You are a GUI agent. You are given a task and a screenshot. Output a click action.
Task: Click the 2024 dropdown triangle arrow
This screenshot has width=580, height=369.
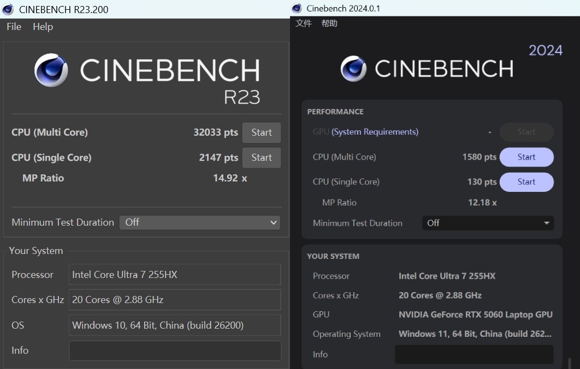pyautogui.click(x=546, y=223)
